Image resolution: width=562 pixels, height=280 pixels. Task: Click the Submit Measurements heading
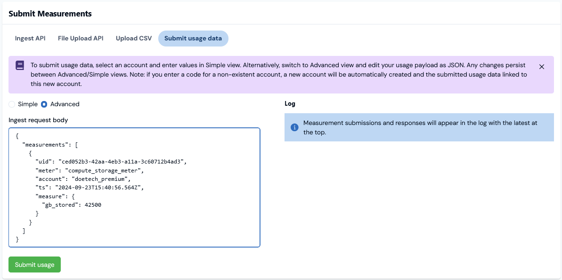(50, 14)
